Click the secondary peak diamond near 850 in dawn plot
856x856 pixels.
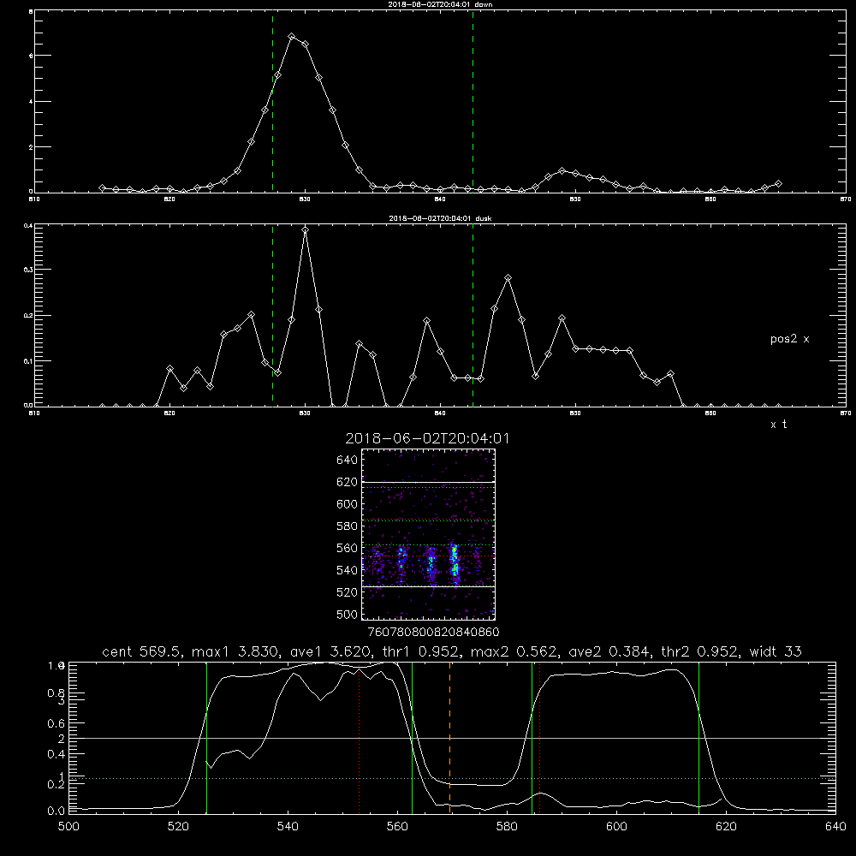tap(562, 171)
